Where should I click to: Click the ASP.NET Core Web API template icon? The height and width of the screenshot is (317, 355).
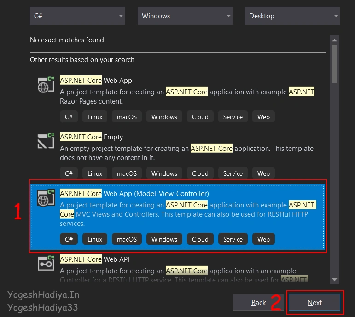46,263
